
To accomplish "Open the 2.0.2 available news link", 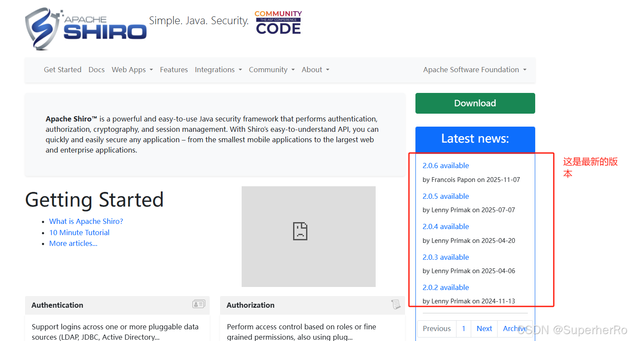I will 446,287.
